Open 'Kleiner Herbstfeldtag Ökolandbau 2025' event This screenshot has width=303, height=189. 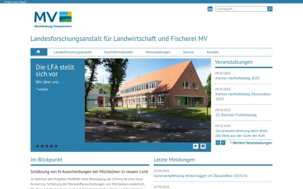point(243,96)
